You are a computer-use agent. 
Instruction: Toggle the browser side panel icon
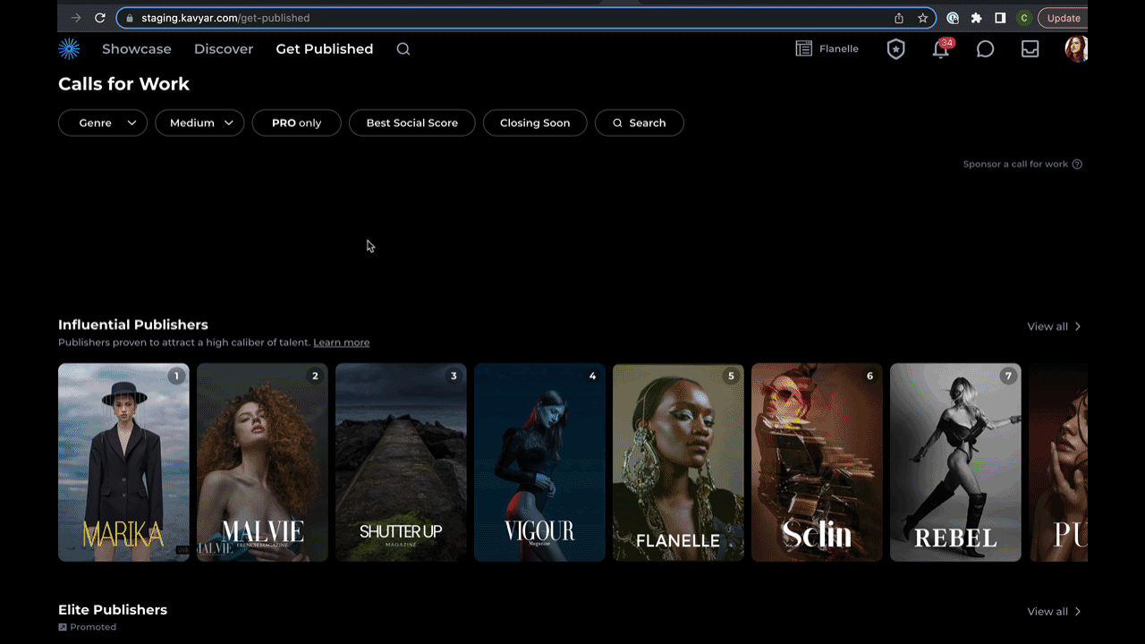tap(1000, 18)
